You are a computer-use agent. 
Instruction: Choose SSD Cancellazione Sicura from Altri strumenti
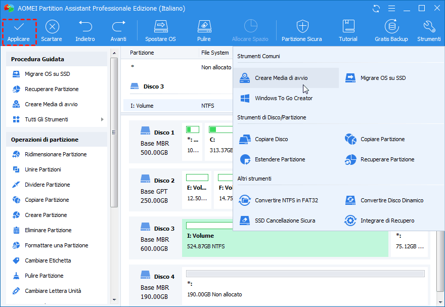(285, 221)
